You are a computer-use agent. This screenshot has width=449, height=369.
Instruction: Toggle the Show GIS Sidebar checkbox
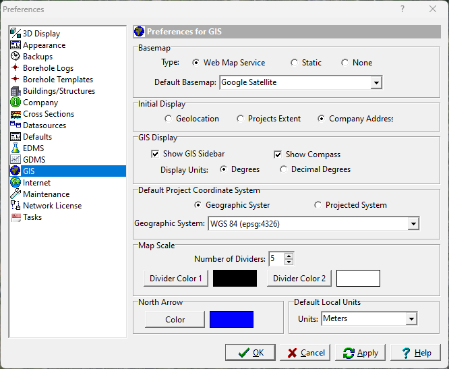pos(156,154)
